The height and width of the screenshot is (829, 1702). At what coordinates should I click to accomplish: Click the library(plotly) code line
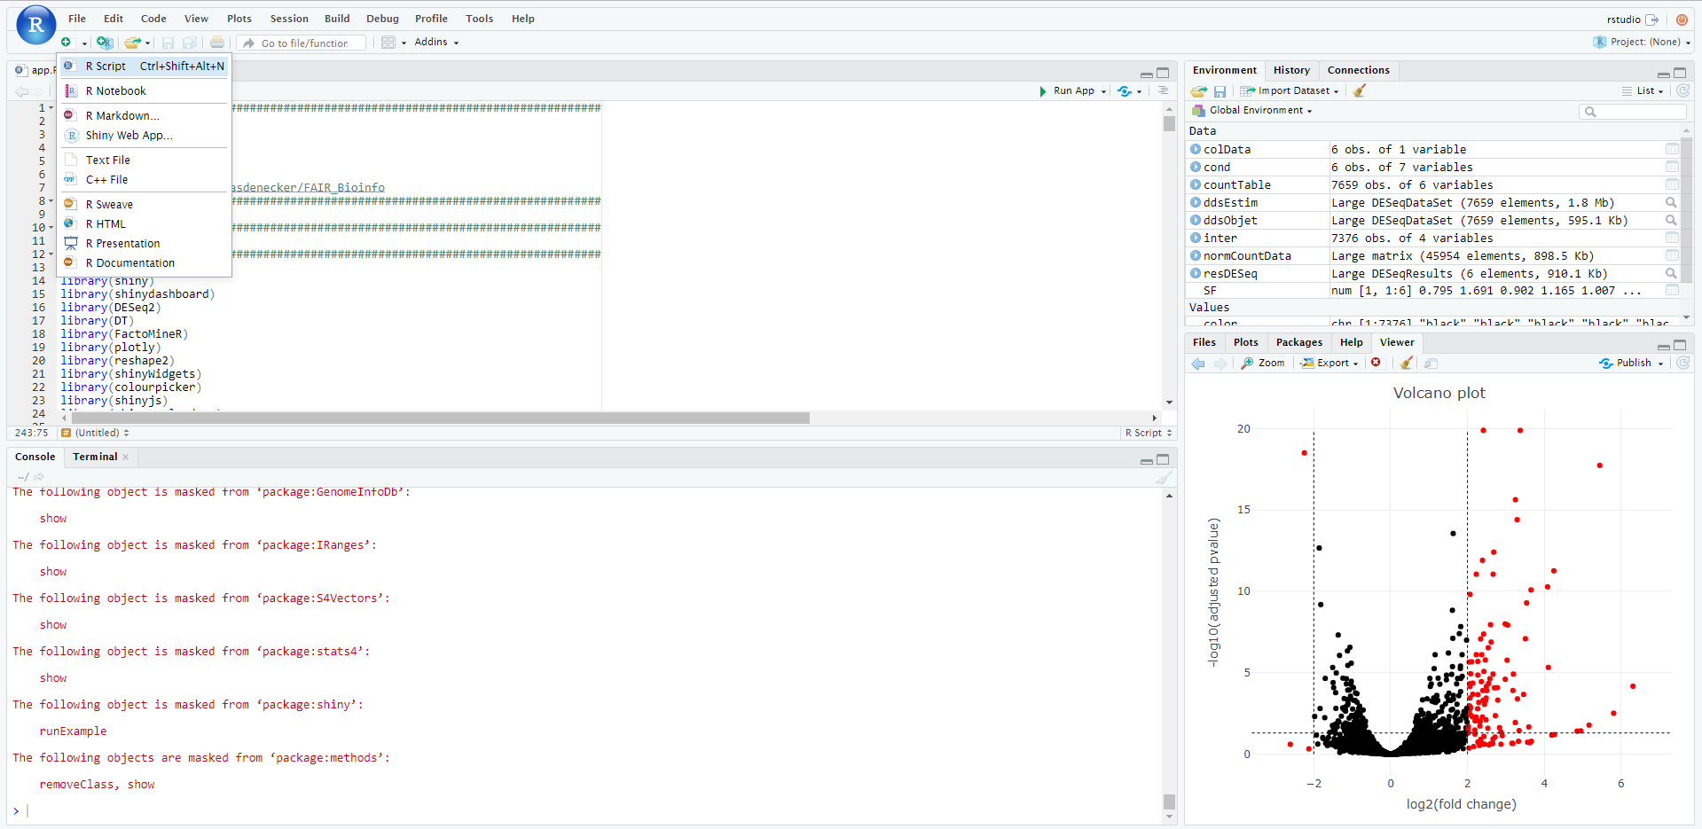point(110,348)
